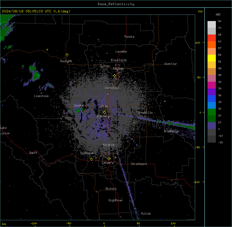The width and height of the screenshot is (232, 227).
Task: Click the HighRiver city label
Action: tap(116, 200)
